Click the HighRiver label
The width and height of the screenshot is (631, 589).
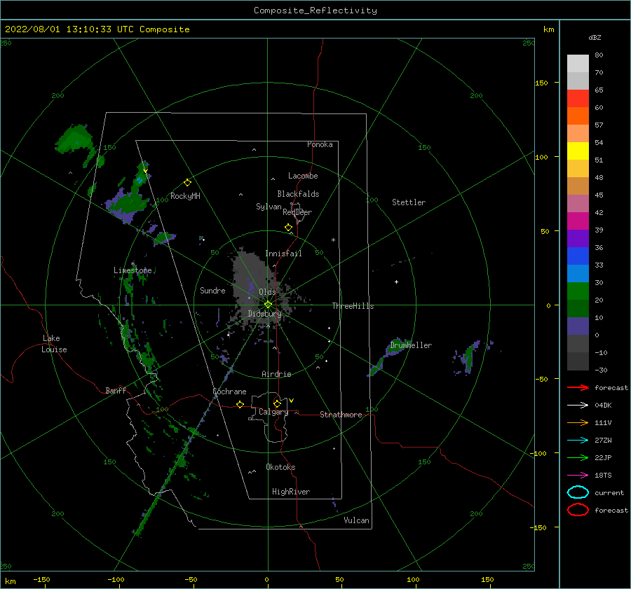pos(291,492)
